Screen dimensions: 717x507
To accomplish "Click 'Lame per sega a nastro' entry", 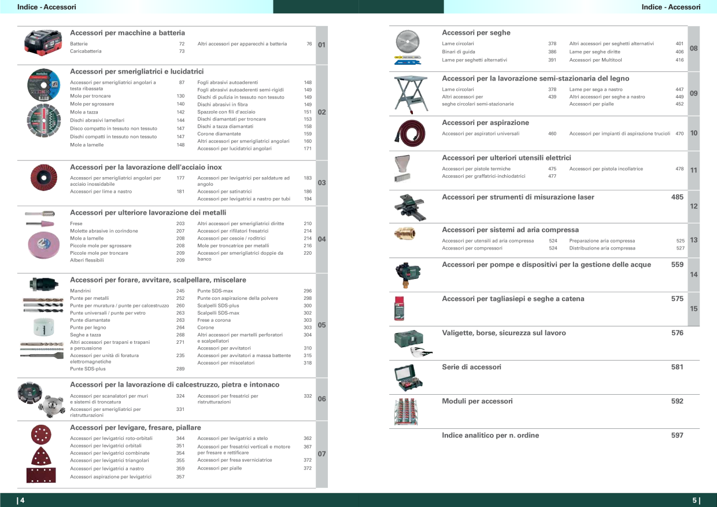I will coord(596,90).
